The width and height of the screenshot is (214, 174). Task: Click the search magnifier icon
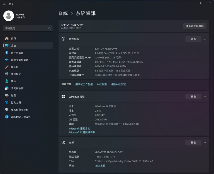point(50,28)
